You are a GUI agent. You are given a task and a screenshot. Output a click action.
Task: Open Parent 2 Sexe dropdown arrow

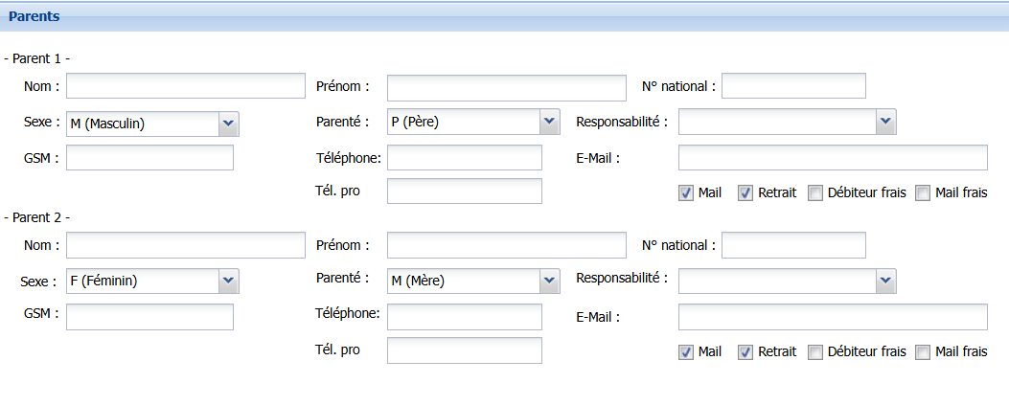pyautogui.click(x=228, y=281)
